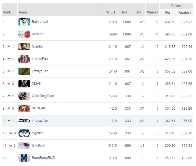Click Bainiangzi team avatar icon

pos(24,22)
